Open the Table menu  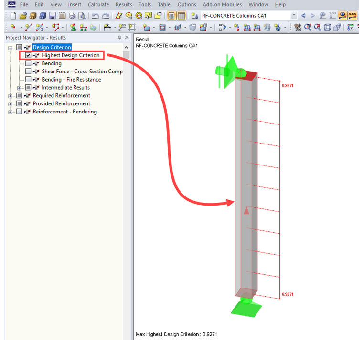[164, 5]
